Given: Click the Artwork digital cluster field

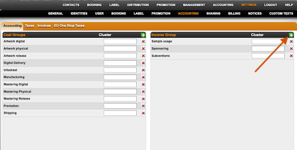Looking at the screenshot, I should 120,41.
